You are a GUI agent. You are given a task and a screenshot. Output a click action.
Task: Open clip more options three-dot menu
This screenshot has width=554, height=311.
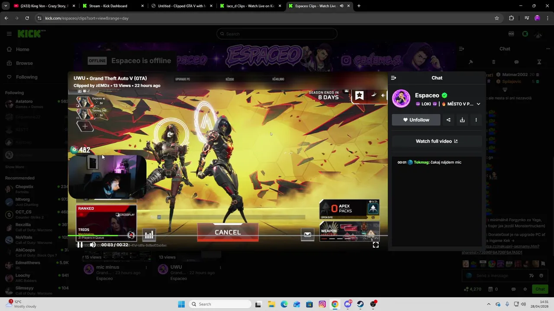[x=476, y=120]
